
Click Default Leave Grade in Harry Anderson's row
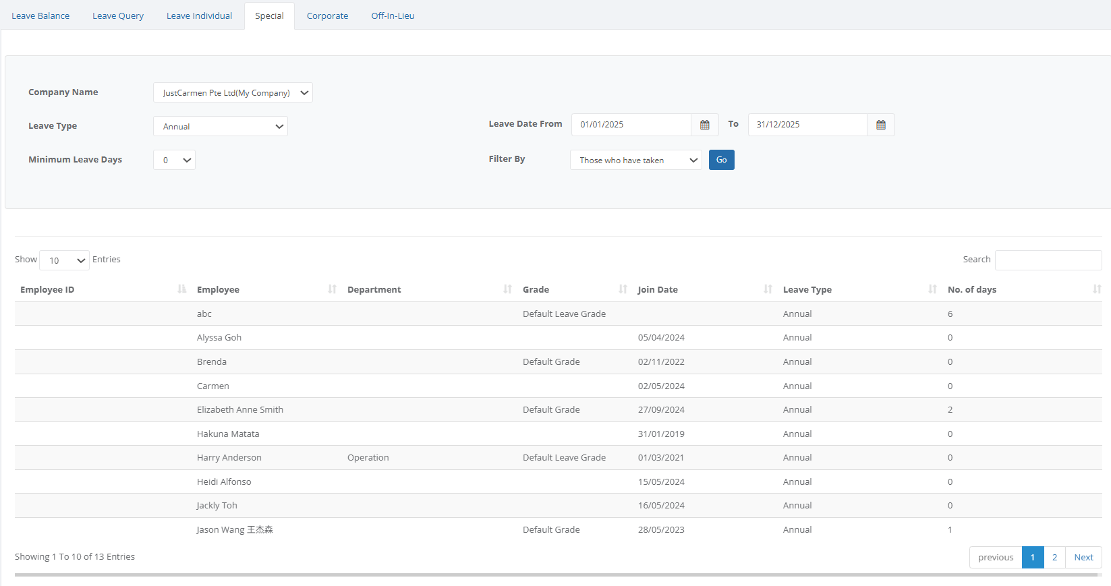pyautogui.click(x=564, y=457)
